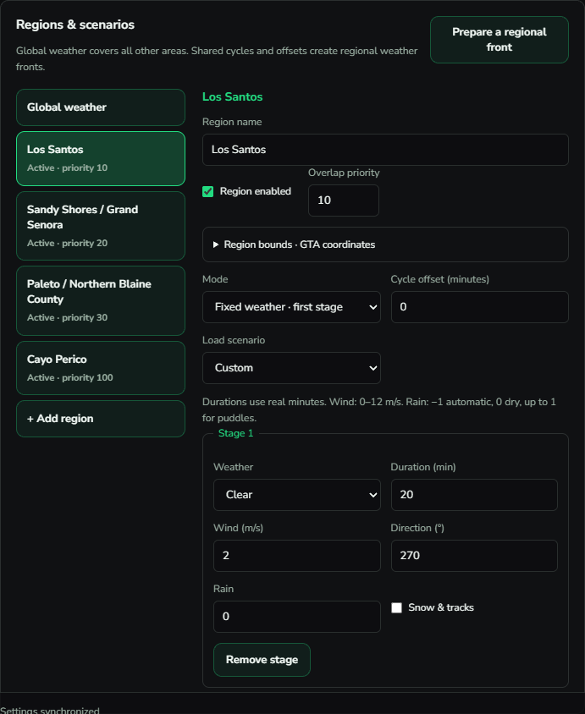
Task: Click the Remove stage button
Action: click(262, 660)
